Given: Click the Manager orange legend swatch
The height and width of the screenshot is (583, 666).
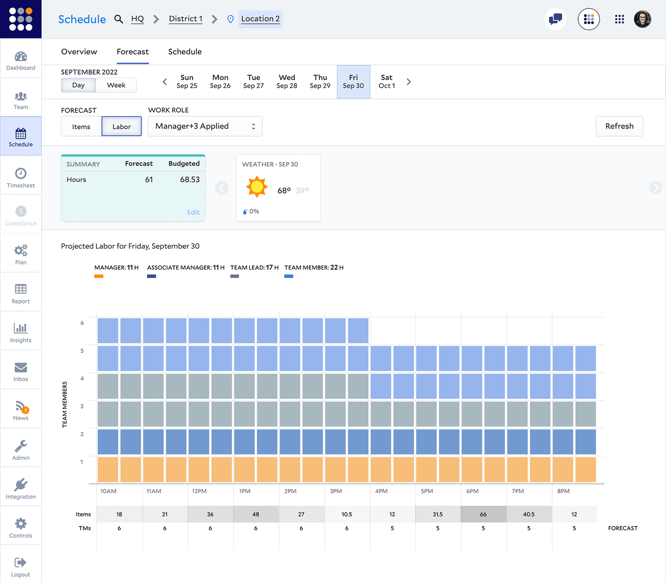Looking at the screenshot, I should (x=99, y=276).
